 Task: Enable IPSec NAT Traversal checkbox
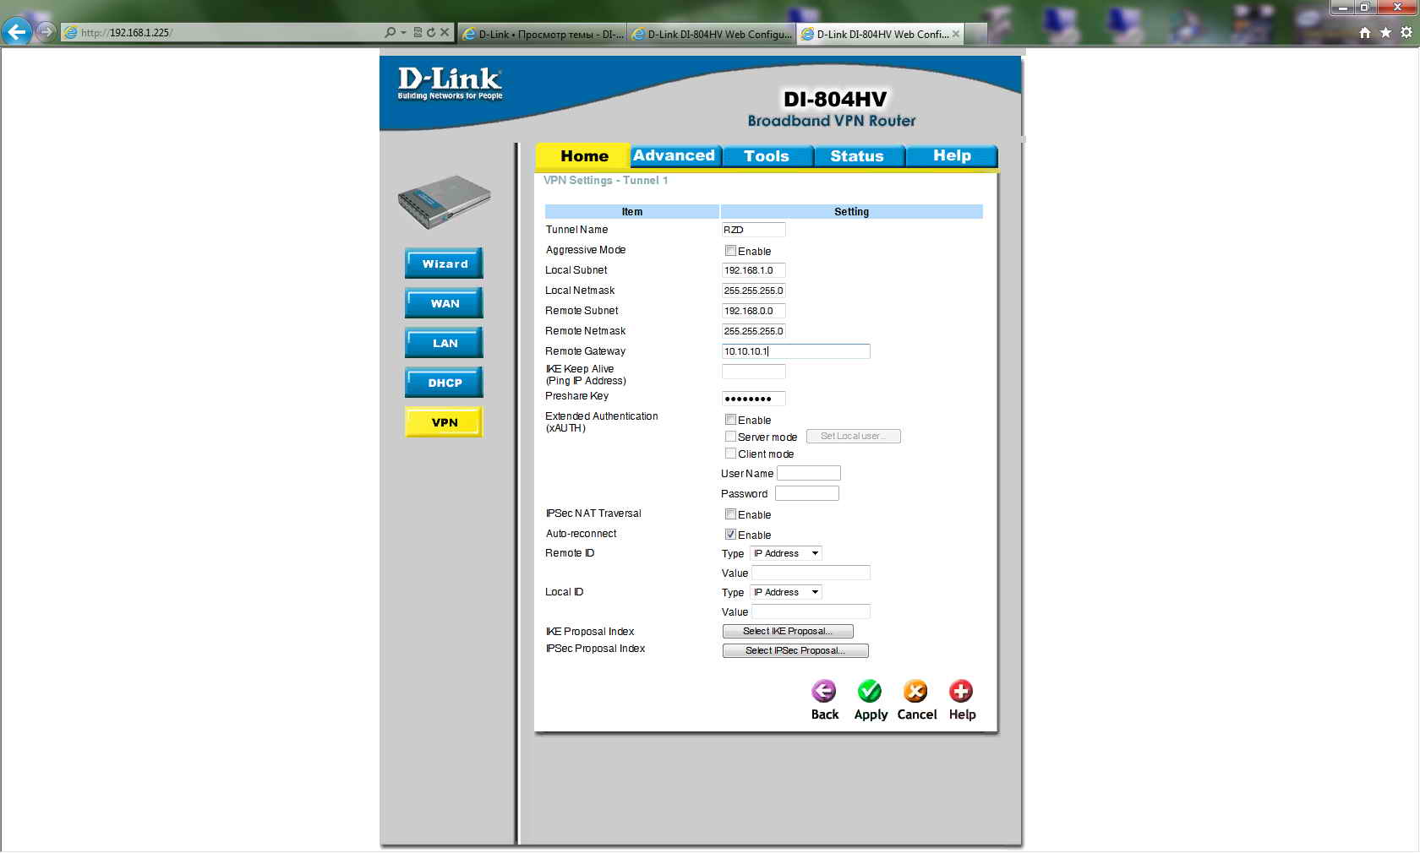pyautogui.click(x=730, y=514)
